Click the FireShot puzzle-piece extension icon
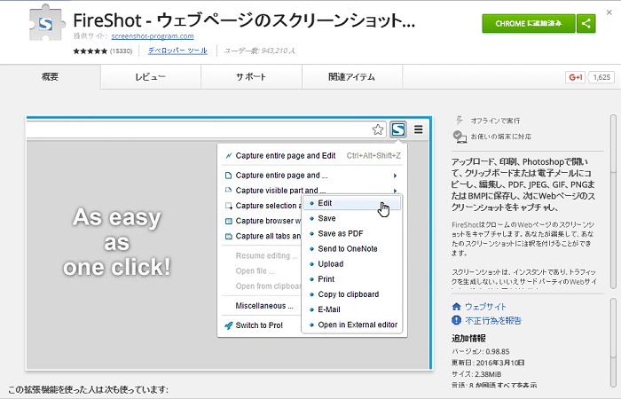621x399 pixels. 47,22
